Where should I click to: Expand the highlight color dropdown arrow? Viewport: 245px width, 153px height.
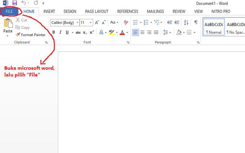click(117, 32)
